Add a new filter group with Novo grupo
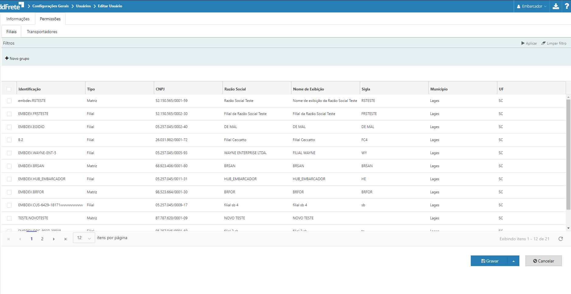The image size is (571, 294). [17, 59]
